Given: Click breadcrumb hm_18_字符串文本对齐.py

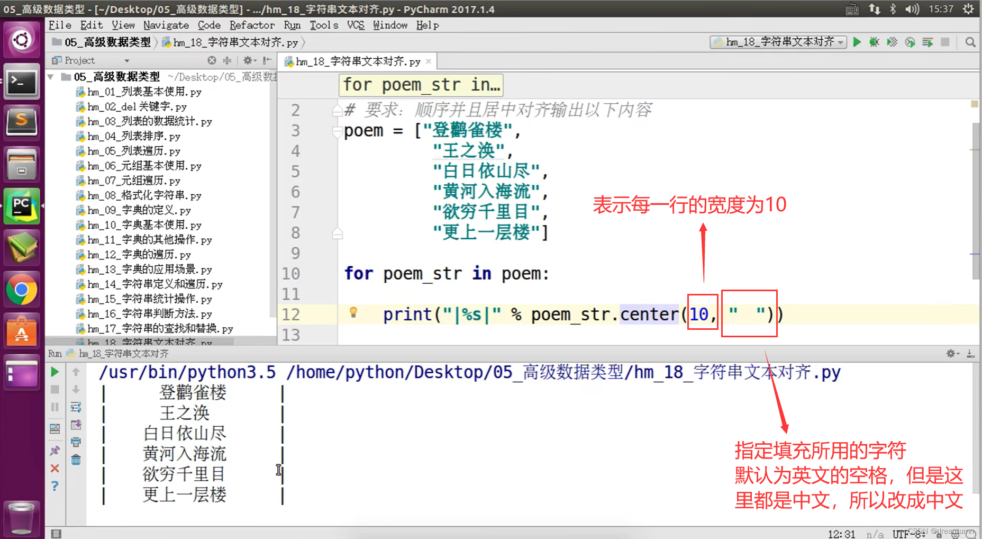Looking at the screenshot, I should click(230, 42).
